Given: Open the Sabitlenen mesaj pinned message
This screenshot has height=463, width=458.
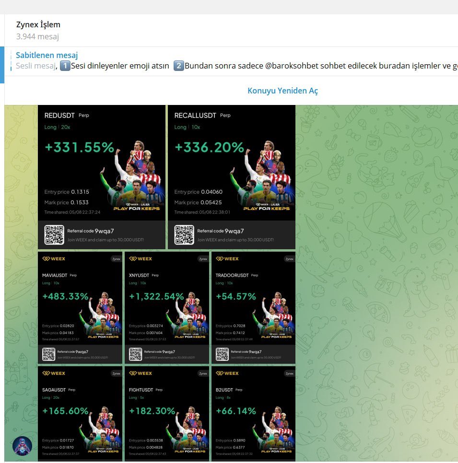Looking at the screenshot, I should pos(231,61).
